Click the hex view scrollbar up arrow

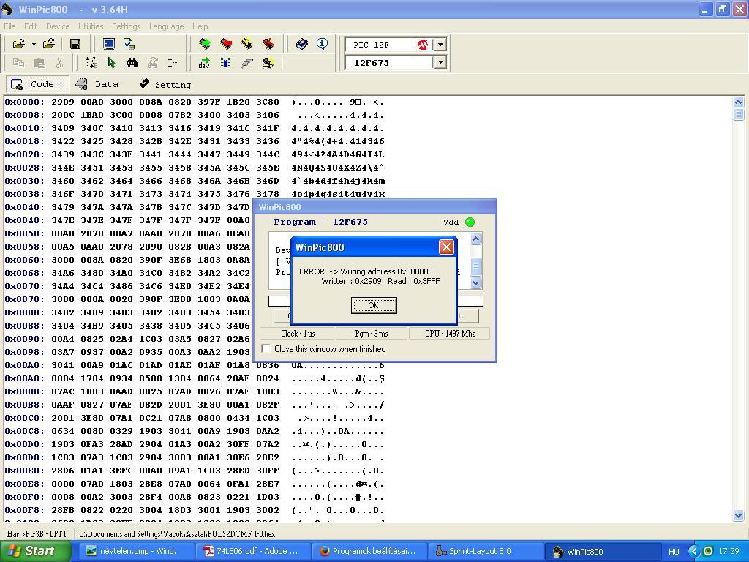coord(738,102)
